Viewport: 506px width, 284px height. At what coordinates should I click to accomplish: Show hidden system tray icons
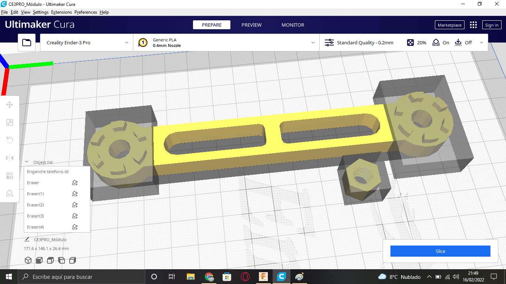pyautogui.click(x=429, y=277)
